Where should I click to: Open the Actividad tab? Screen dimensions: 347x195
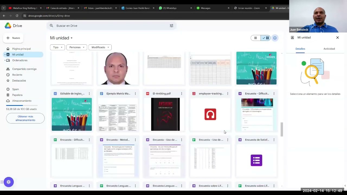[x=329, y=49]
